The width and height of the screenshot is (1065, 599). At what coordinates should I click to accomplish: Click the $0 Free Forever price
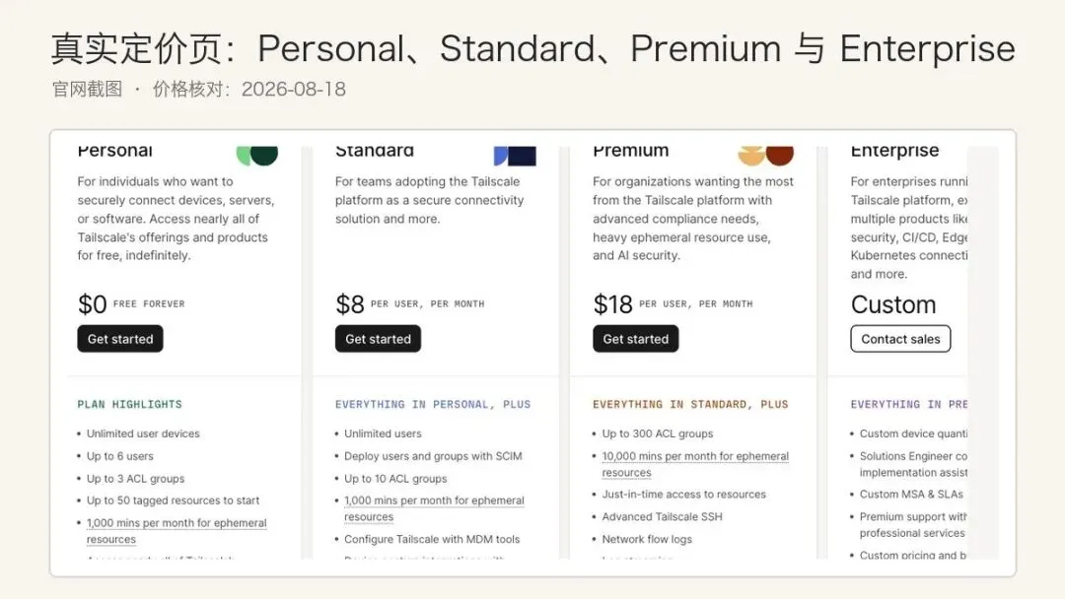(131, 303)
